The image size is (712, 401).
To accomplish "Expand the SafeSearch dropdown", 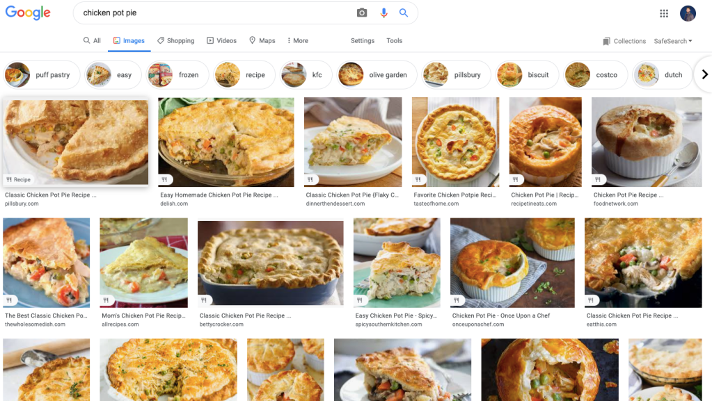I will 672,41.
